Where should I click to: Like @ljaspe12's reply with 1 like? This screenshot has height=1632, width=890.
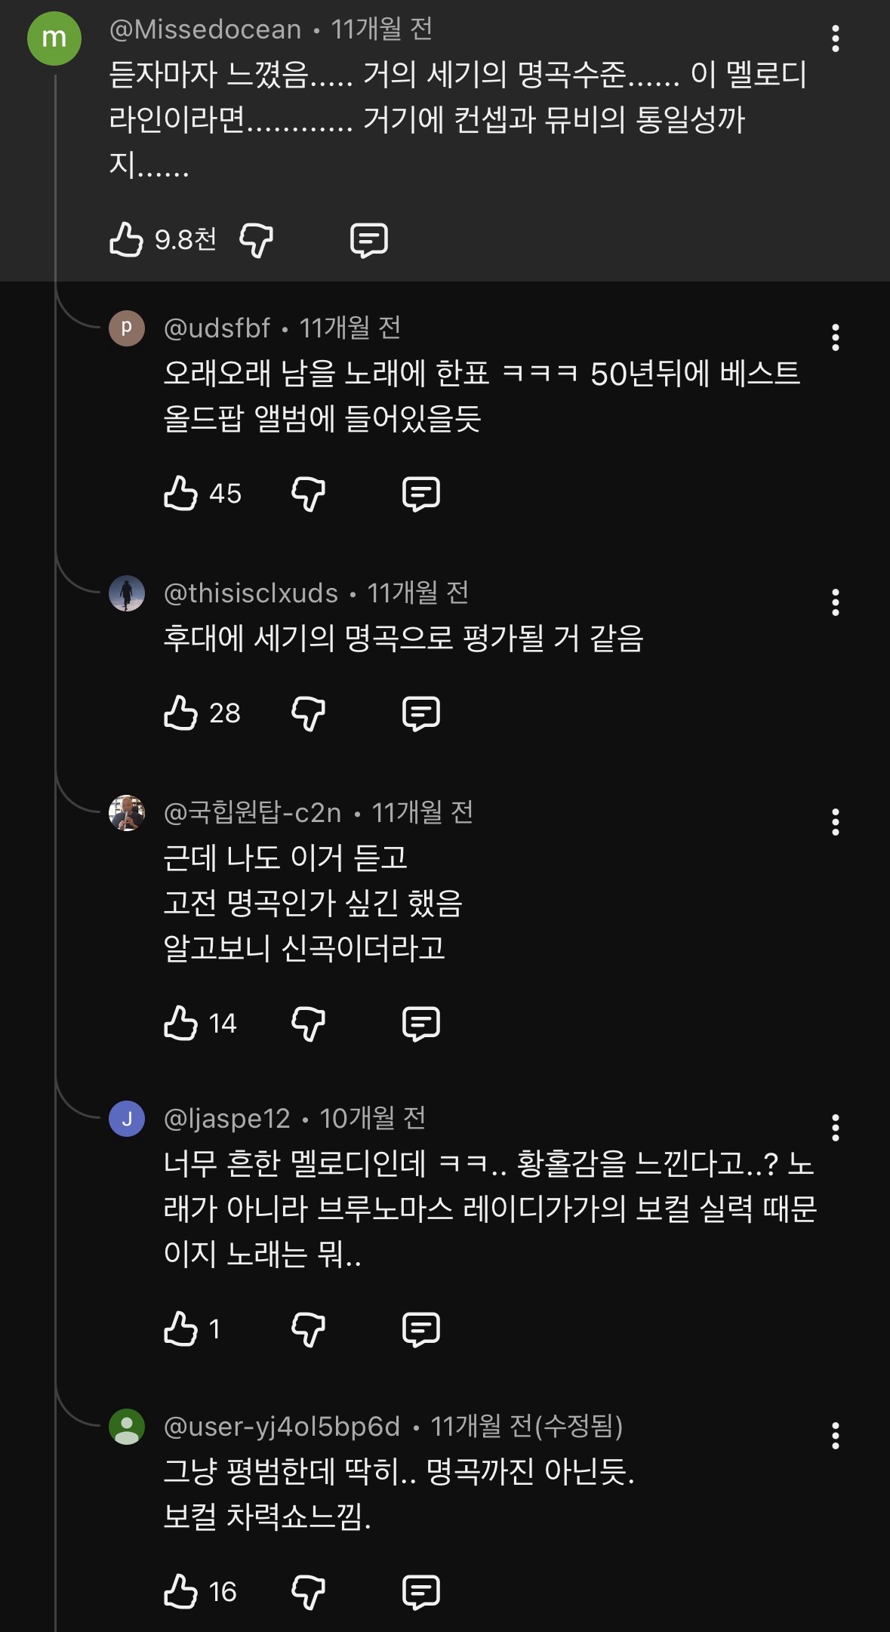(181, 1329)
